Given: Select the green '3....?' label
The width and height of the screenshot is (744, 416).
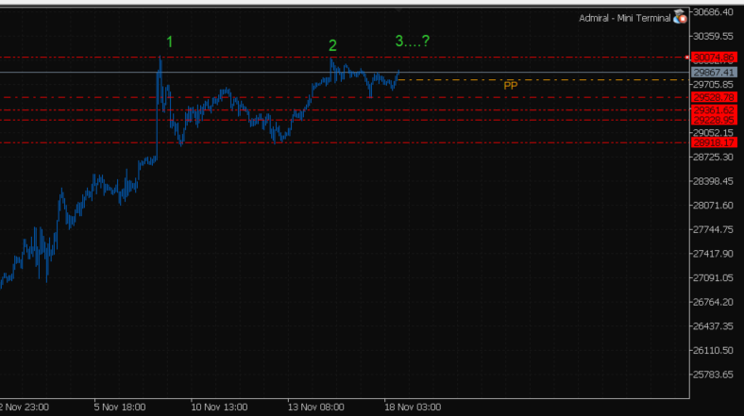Looking at the screenshot, I should (413, 42).
